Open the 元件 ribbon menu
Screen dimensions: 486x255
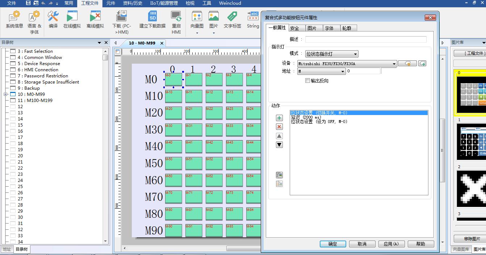tap(110, 3)
